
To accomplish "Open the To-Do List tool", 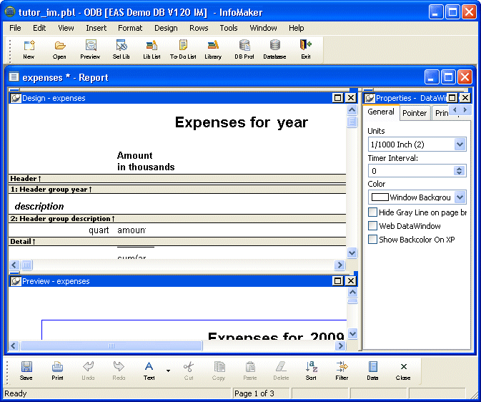I will click(x=183, y=49).
